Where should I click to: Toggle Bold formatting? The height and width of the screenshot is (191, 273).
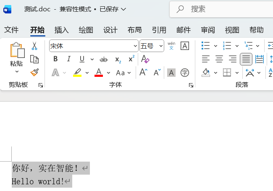55,59
